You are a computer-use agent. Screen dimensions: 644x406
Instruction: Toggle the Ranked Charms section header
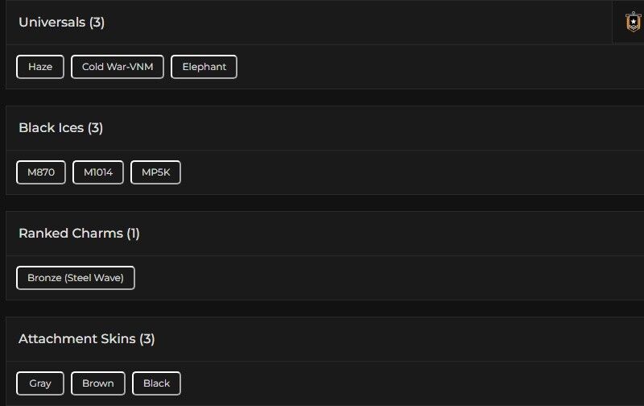pos(70,234)
